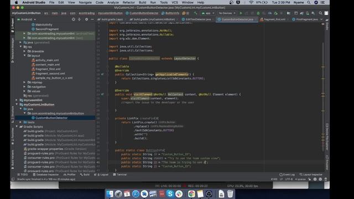Screen dimensions: 354x199
Task: Open the Profiler tool window
Action: 70,175
